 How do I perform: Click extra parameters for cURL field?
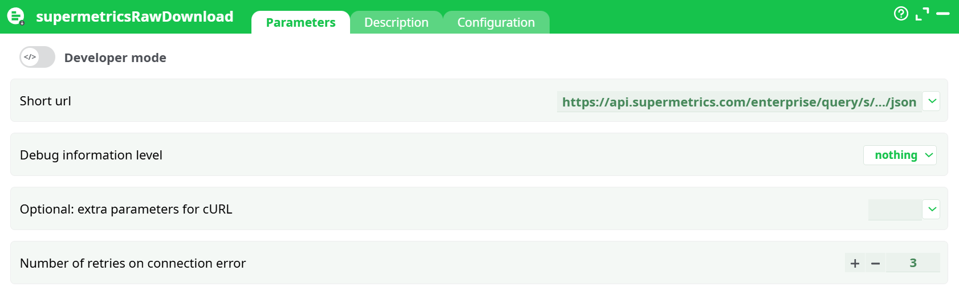pos(895,210)
